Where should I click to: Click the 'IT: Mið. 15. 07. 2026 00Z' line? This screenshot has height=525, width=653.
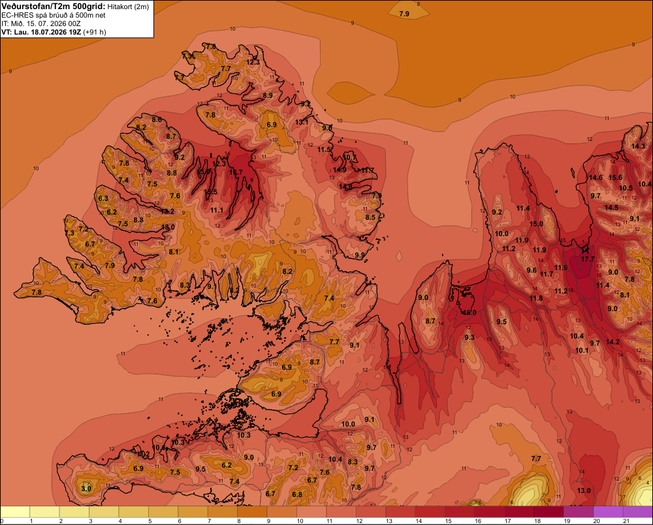click(40, 23)
